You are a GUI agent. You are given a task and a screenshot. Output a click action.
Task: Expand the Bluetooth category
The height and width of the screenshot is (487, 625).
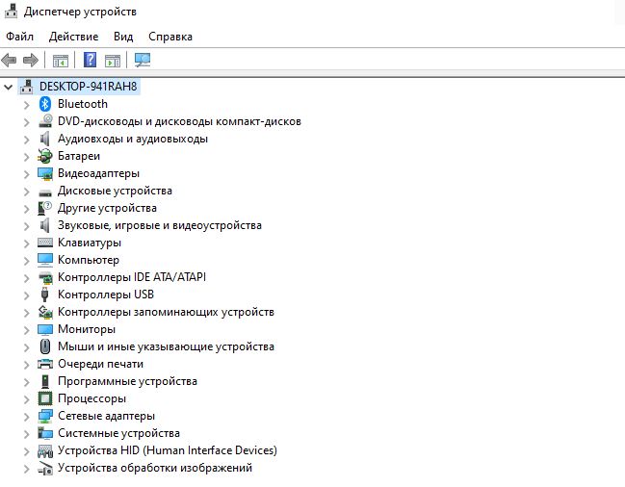[x=26, y=105]
